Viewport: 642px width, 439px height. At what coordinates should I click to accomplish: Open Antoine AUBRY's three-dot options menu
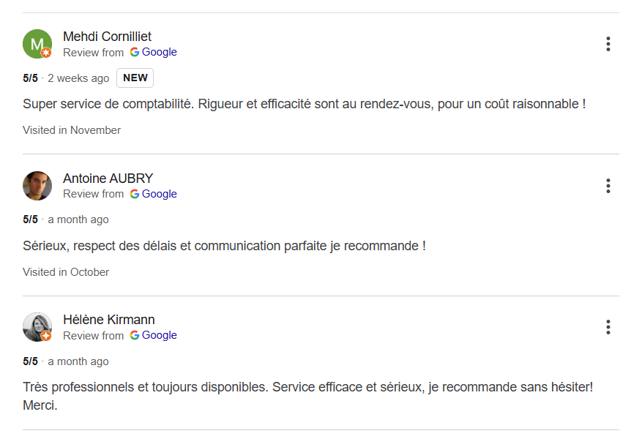click(608, 186)
